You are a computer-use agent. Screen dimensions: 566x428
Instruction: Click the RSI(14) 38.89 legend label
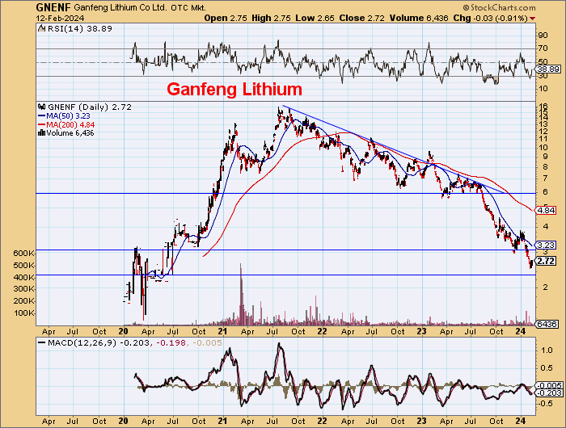pyautogui.click(x=80, y=28)
